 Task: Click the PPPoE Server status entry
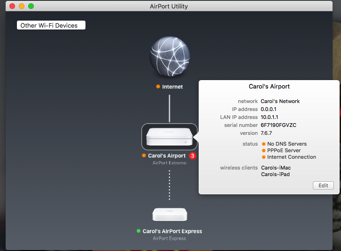click(x=284, y=150)
